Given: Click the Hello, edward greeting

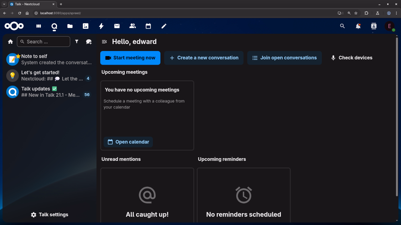Looking at the screenshot, I should (134, 42).
